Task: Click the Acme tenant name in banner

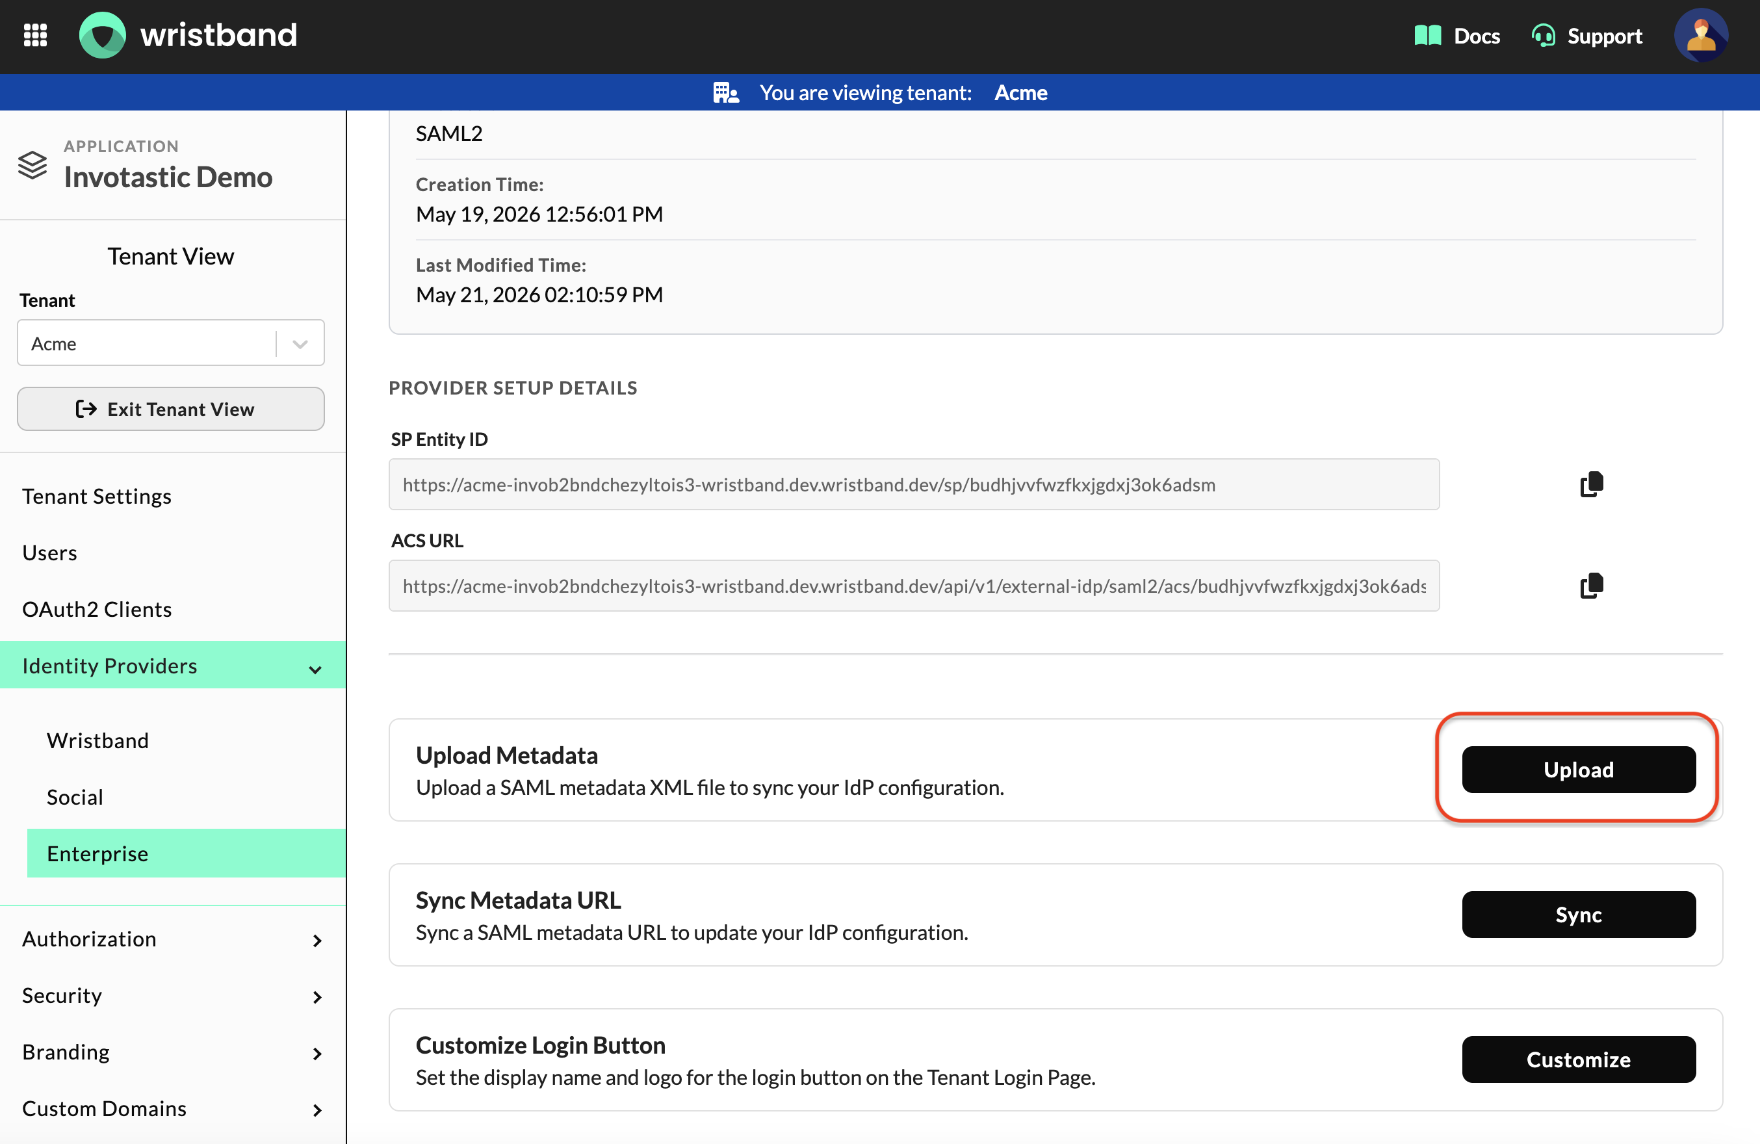Action: coord(1020,92)
